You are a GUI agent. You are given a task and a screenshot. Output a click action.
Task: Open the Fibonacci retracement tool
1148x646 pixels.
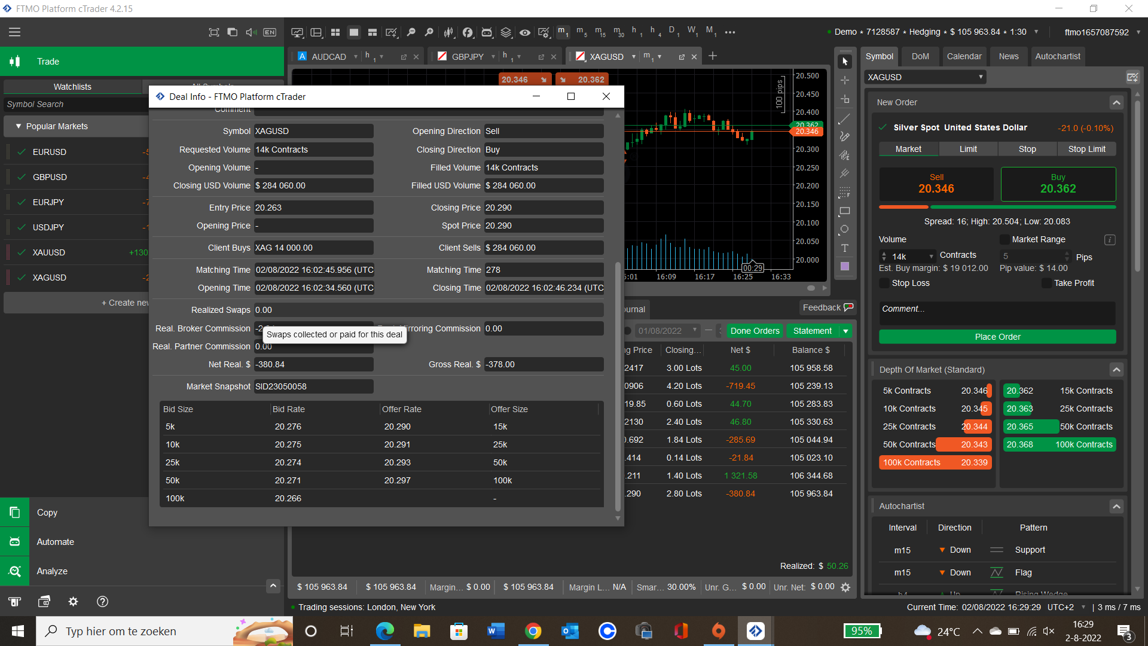845,193
